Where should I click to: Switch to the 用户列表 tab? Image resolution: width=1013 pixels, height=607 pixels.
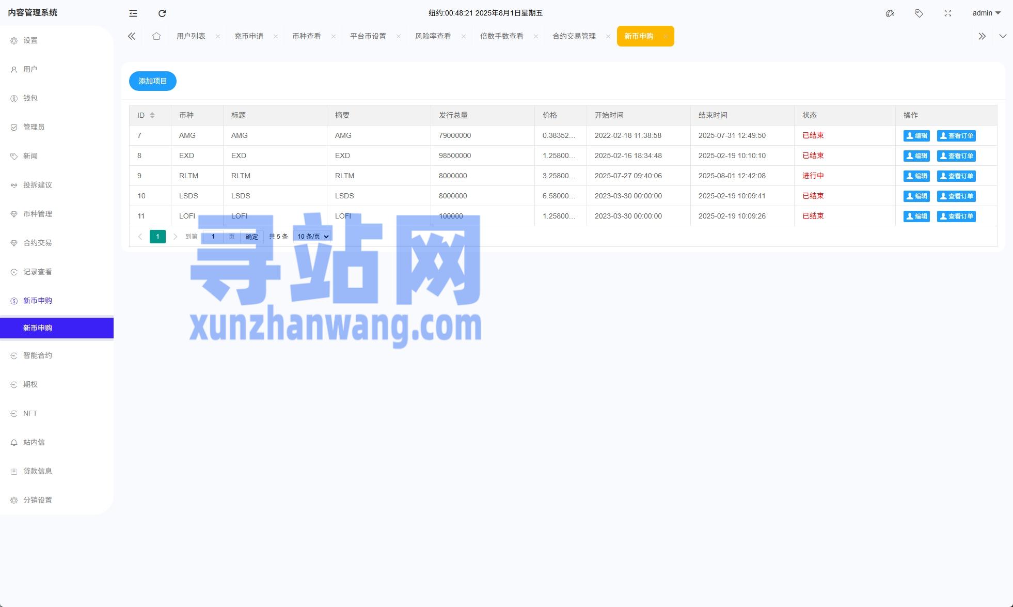point(191,36)
